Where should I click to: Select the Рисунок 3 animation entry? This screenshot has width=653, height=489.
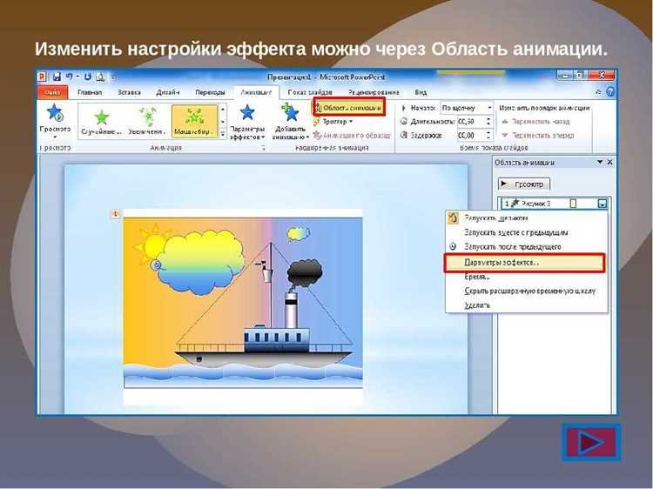click(554, 204)
